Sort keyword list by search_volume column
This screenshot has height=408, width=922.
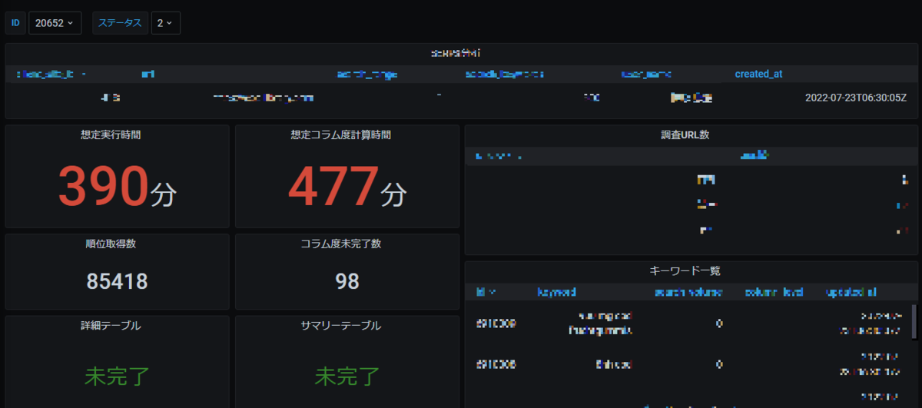(x=688, y=293)
